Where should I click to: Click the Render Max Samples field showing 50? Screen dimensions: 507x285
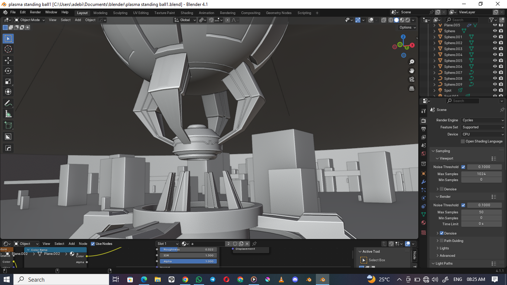[481, 212]
